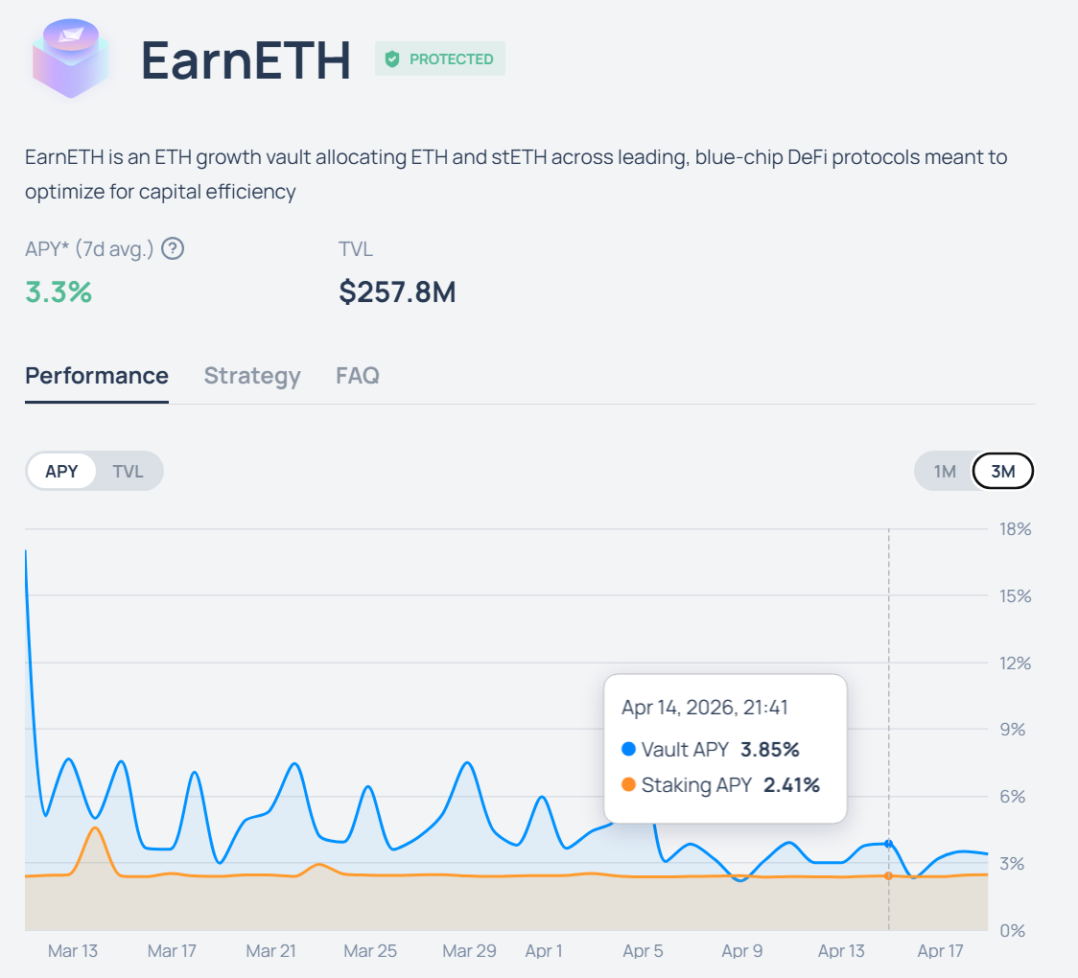
Task: Open the Performance tab
Action: tap(97, 376)
